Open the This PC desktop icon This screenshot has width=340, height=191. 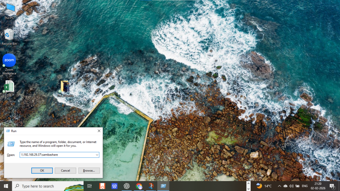pos(9,12)
